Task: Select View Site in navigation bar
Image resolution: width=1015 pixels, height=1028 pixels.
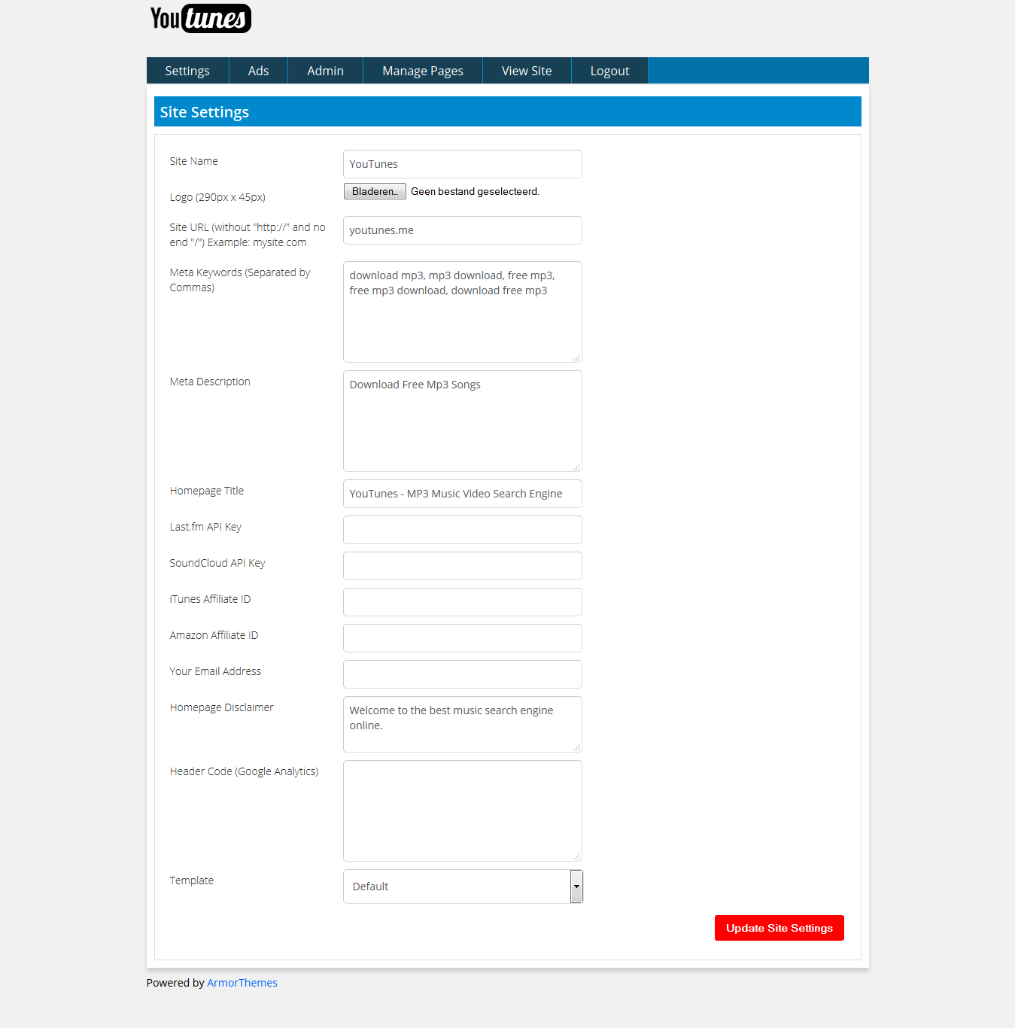Action: point(527,71)
